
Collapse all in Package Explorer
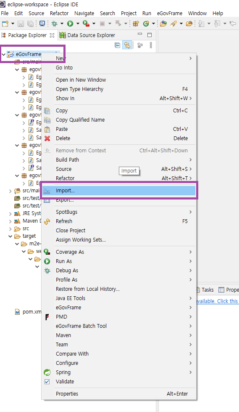click(118, 45)
